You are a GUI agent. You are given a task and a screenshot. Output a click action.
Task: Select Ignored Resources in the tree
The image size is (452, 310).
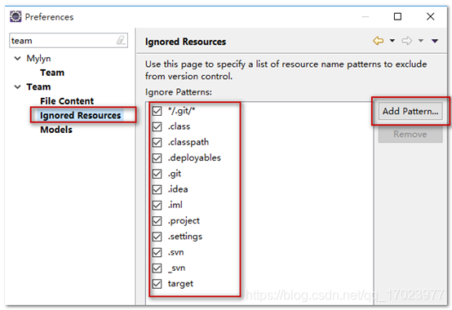pos(81,115)
